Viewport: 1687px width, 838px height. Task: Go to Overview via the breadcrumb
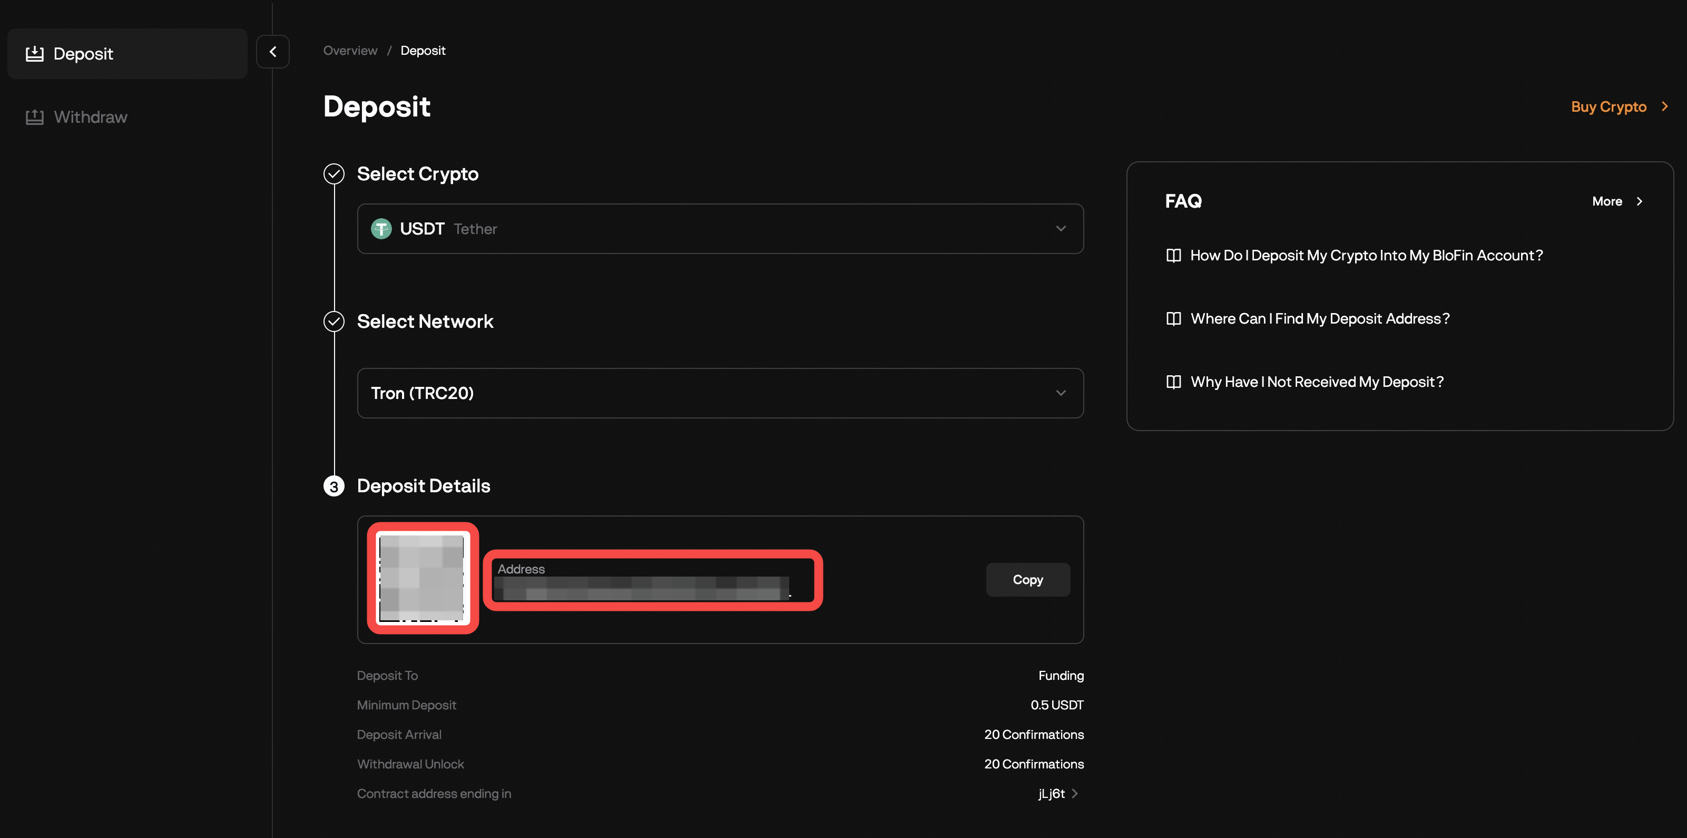coord(350,51)
